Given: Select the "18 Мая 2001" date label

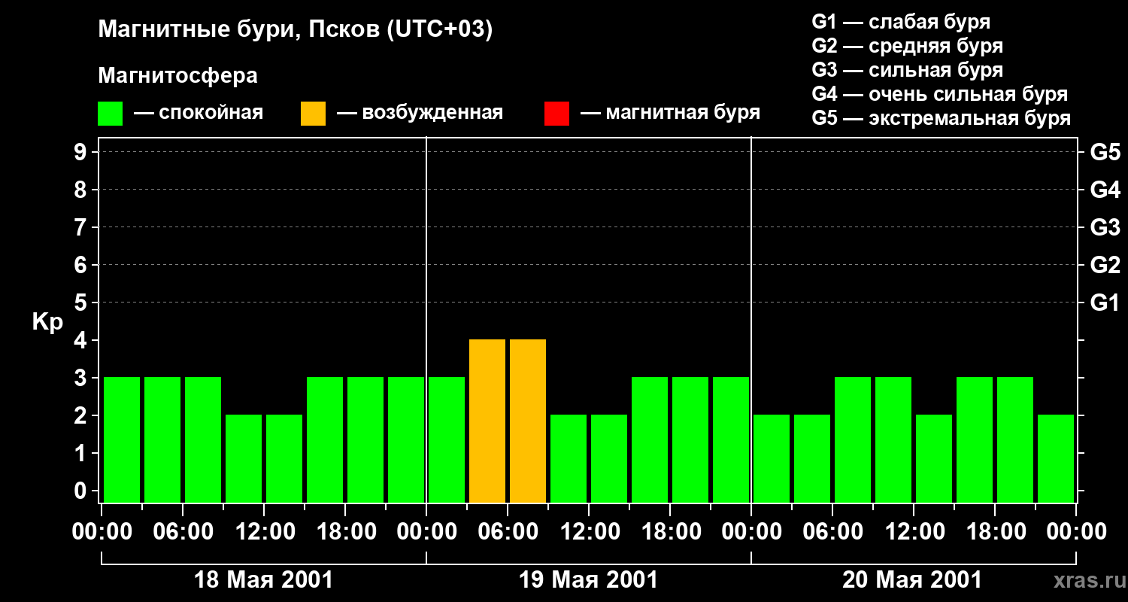Looking at the screenshot, I should point(263,580).
